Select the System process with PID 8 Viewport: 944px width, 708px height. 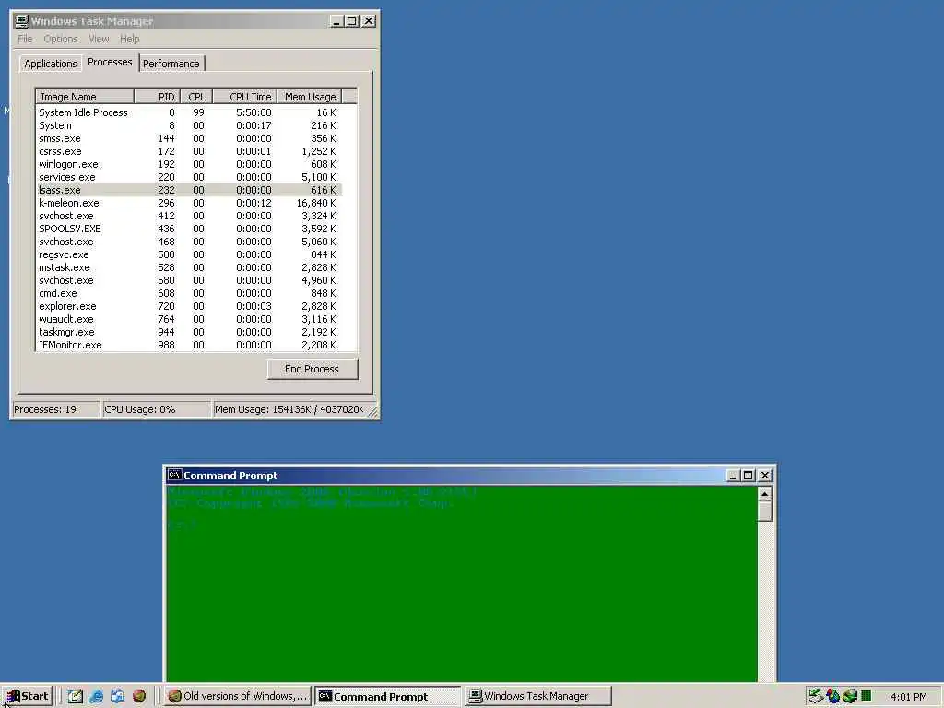(188, 125)
